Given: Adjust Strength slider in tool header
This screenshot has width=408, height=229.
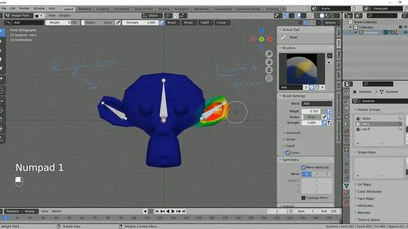Looking at the screenshot, I should click(x=140, y=23).
